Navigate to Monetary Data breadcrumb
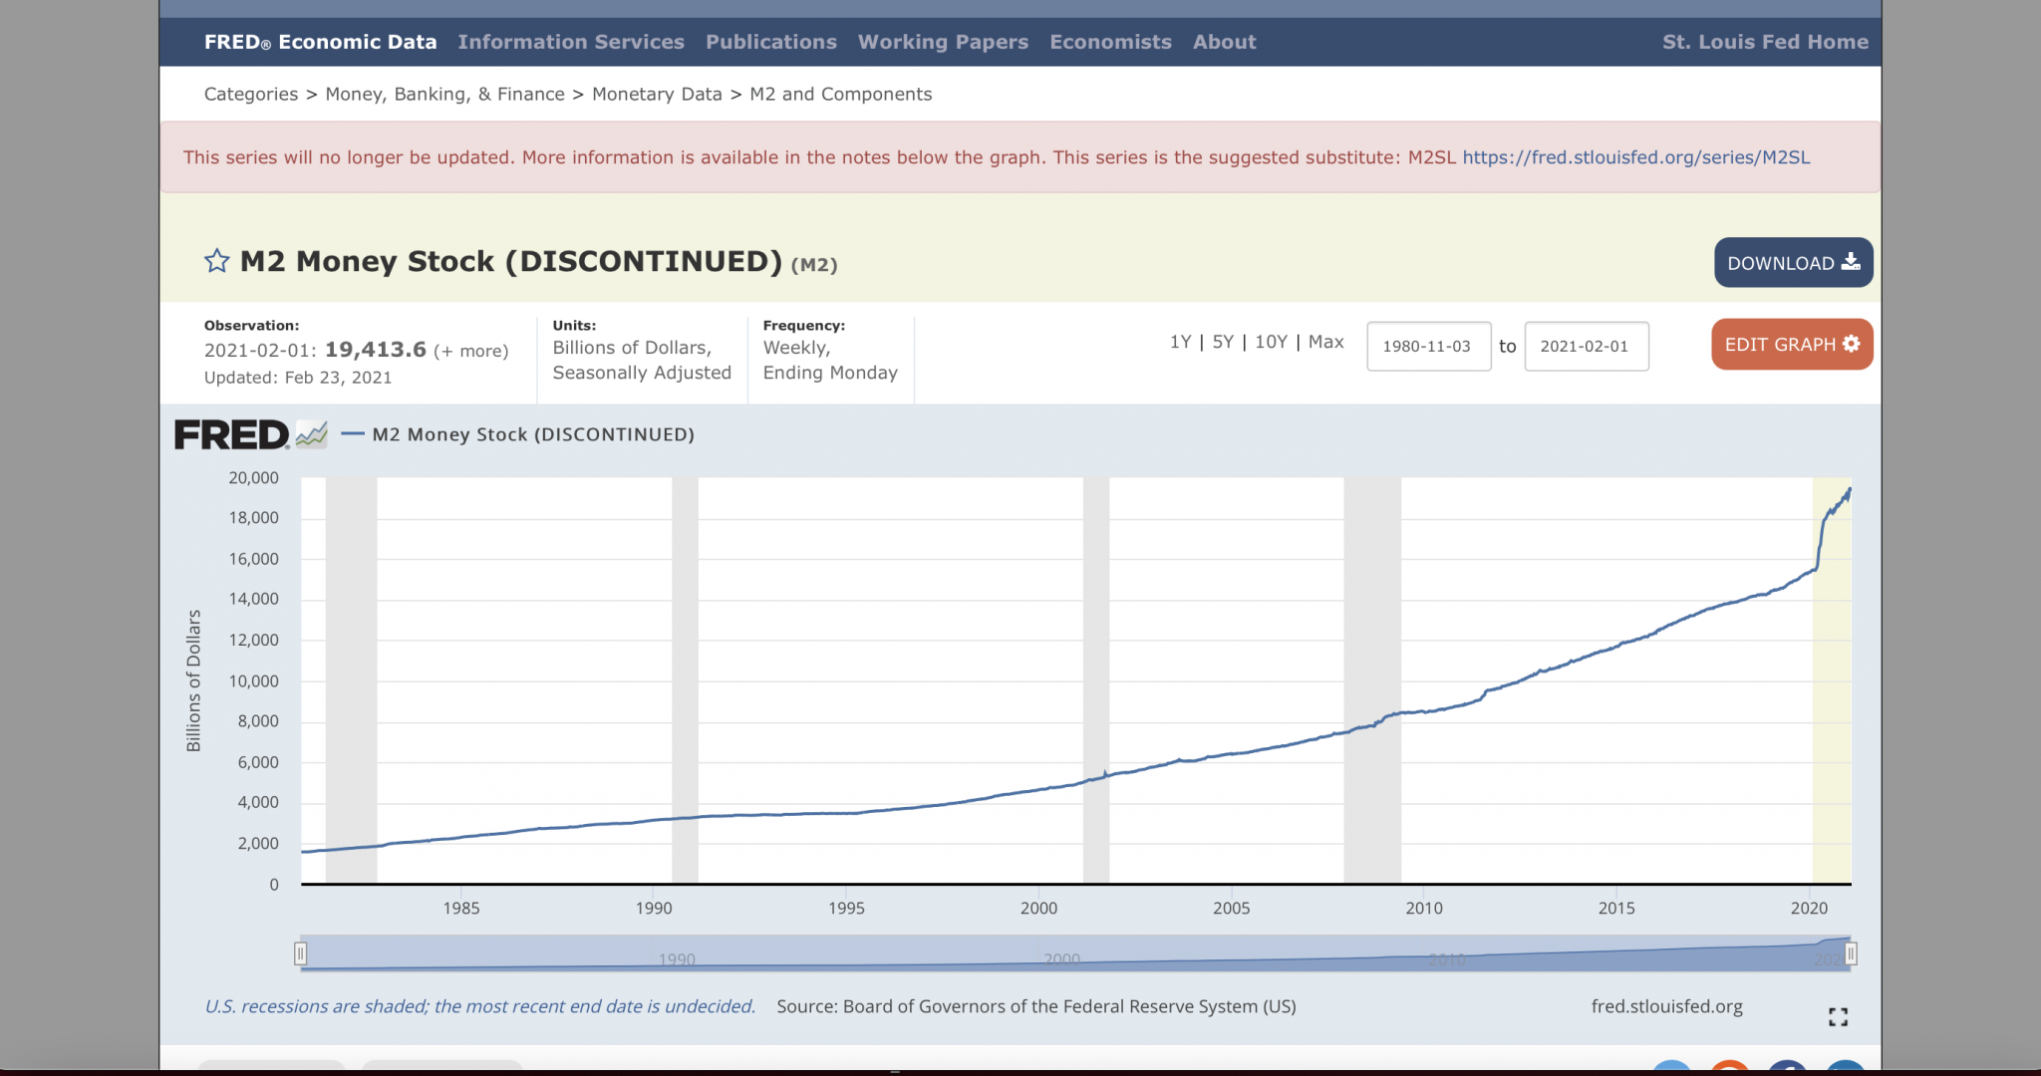2041x1076 pixels. pyautogui.click(x=657, y=94)
